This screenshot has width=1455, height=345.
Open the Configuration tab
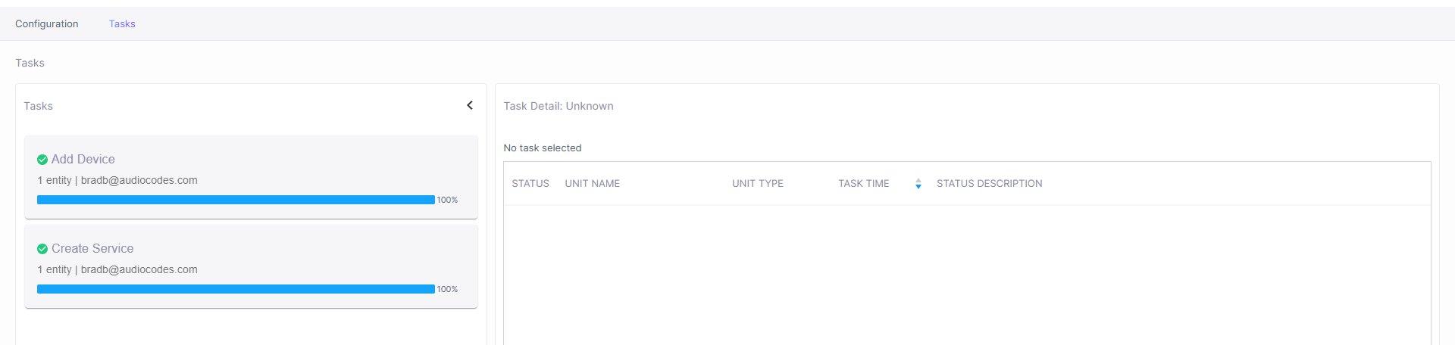pos(47,24)
